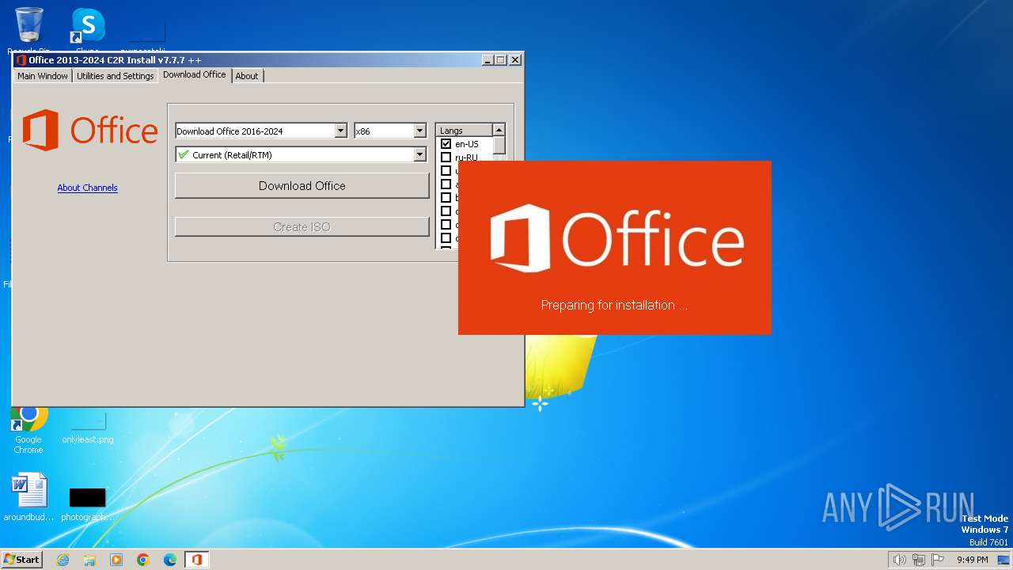Click the Preparing for installation text
The height and width of the screenshot is (570, 1013).
[614, 305]
